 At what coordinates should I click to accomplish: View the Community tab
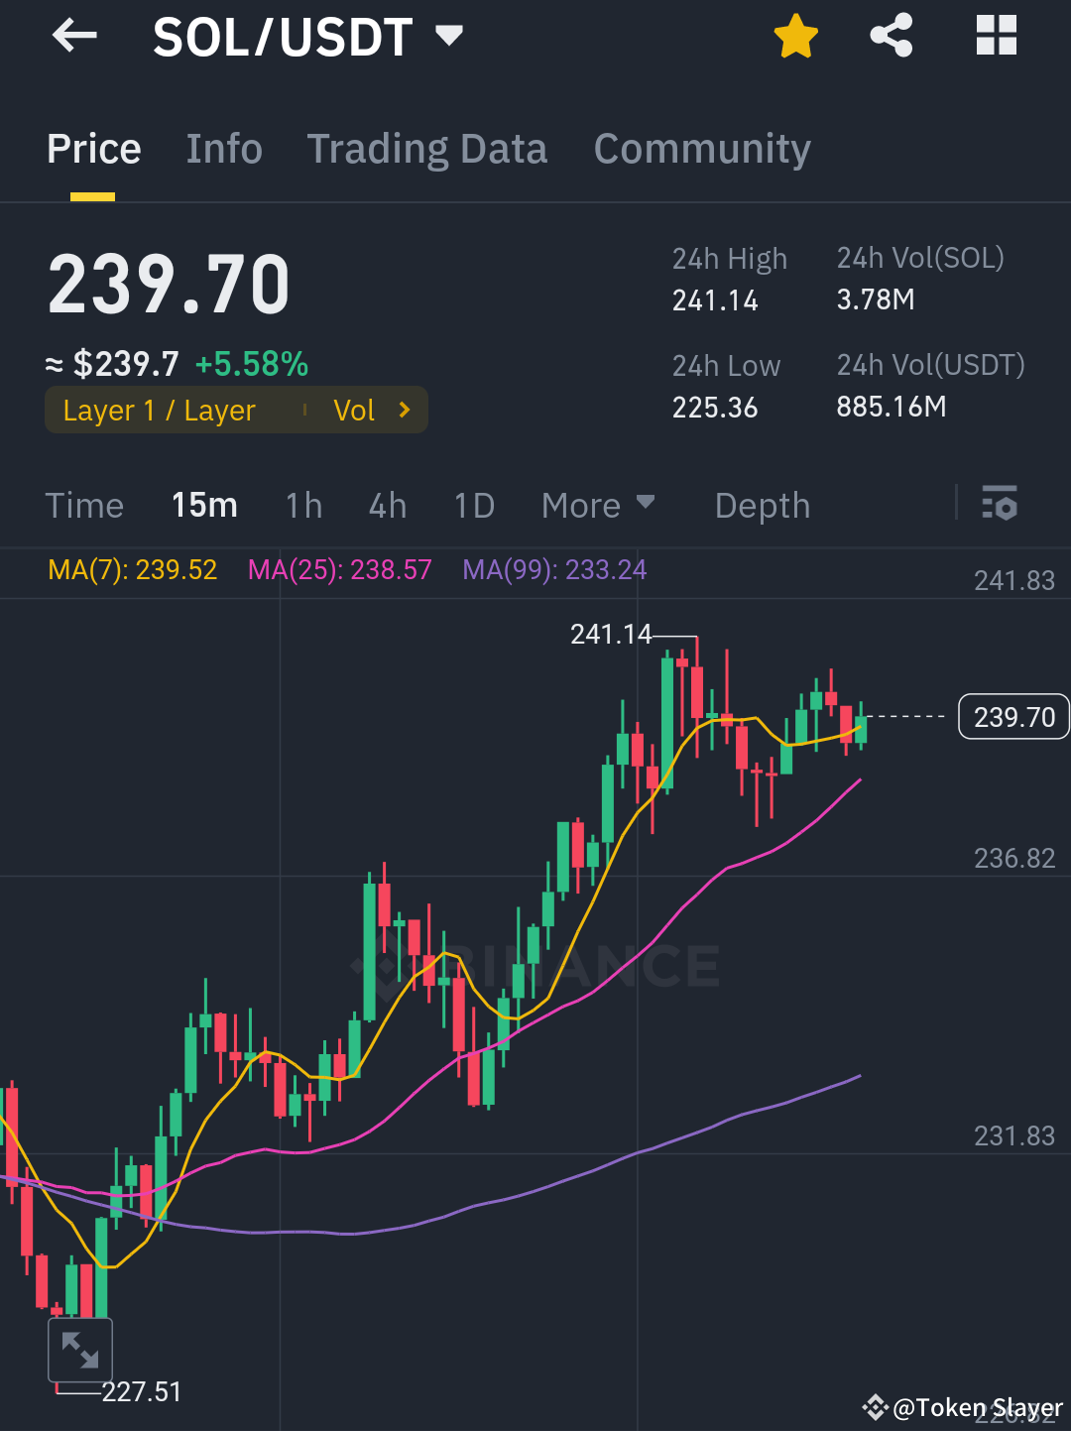click(x=701, y=148)
